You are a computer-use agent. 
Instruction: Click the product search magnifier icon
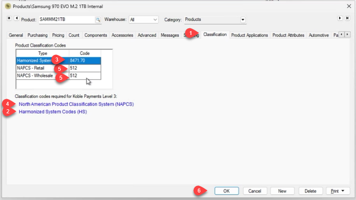pyautogui.click(x=98, y=20)
